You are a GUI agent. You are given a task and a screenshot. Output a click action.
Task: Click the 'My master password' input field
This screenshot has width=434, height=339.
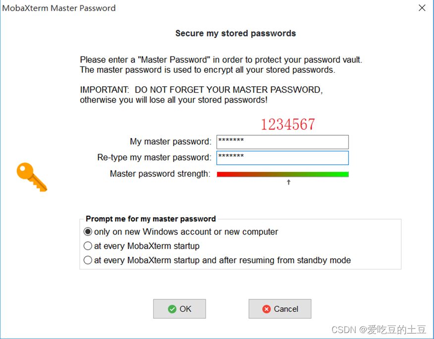click(282, 142)
